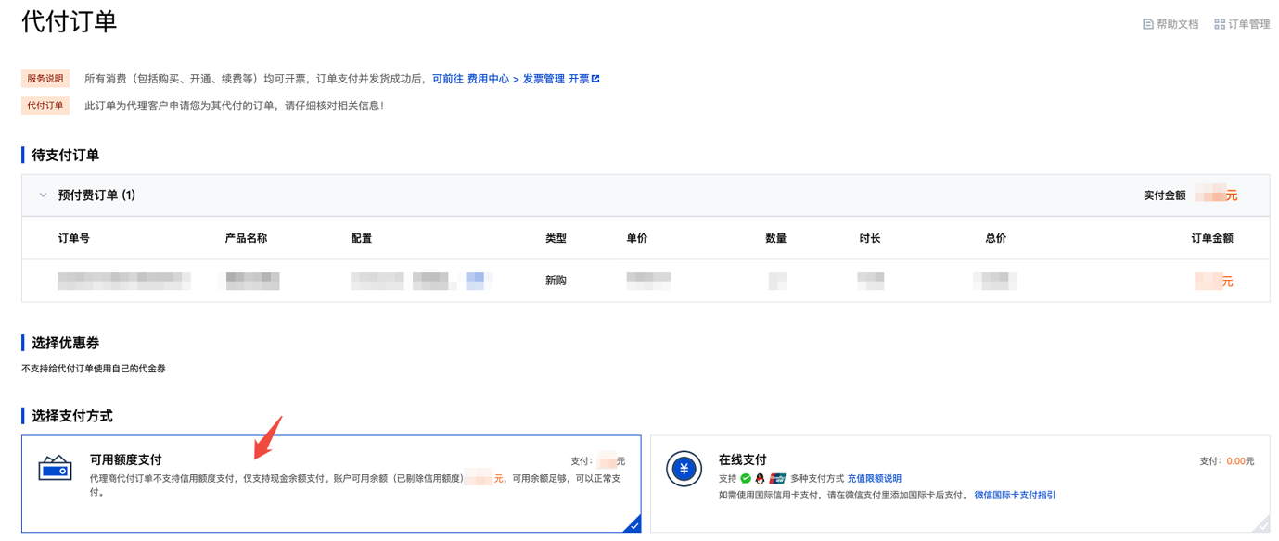Viewport: 1279px width, 541px height.
Task: Click the 待支付订单 section heading
Action: 66,155
